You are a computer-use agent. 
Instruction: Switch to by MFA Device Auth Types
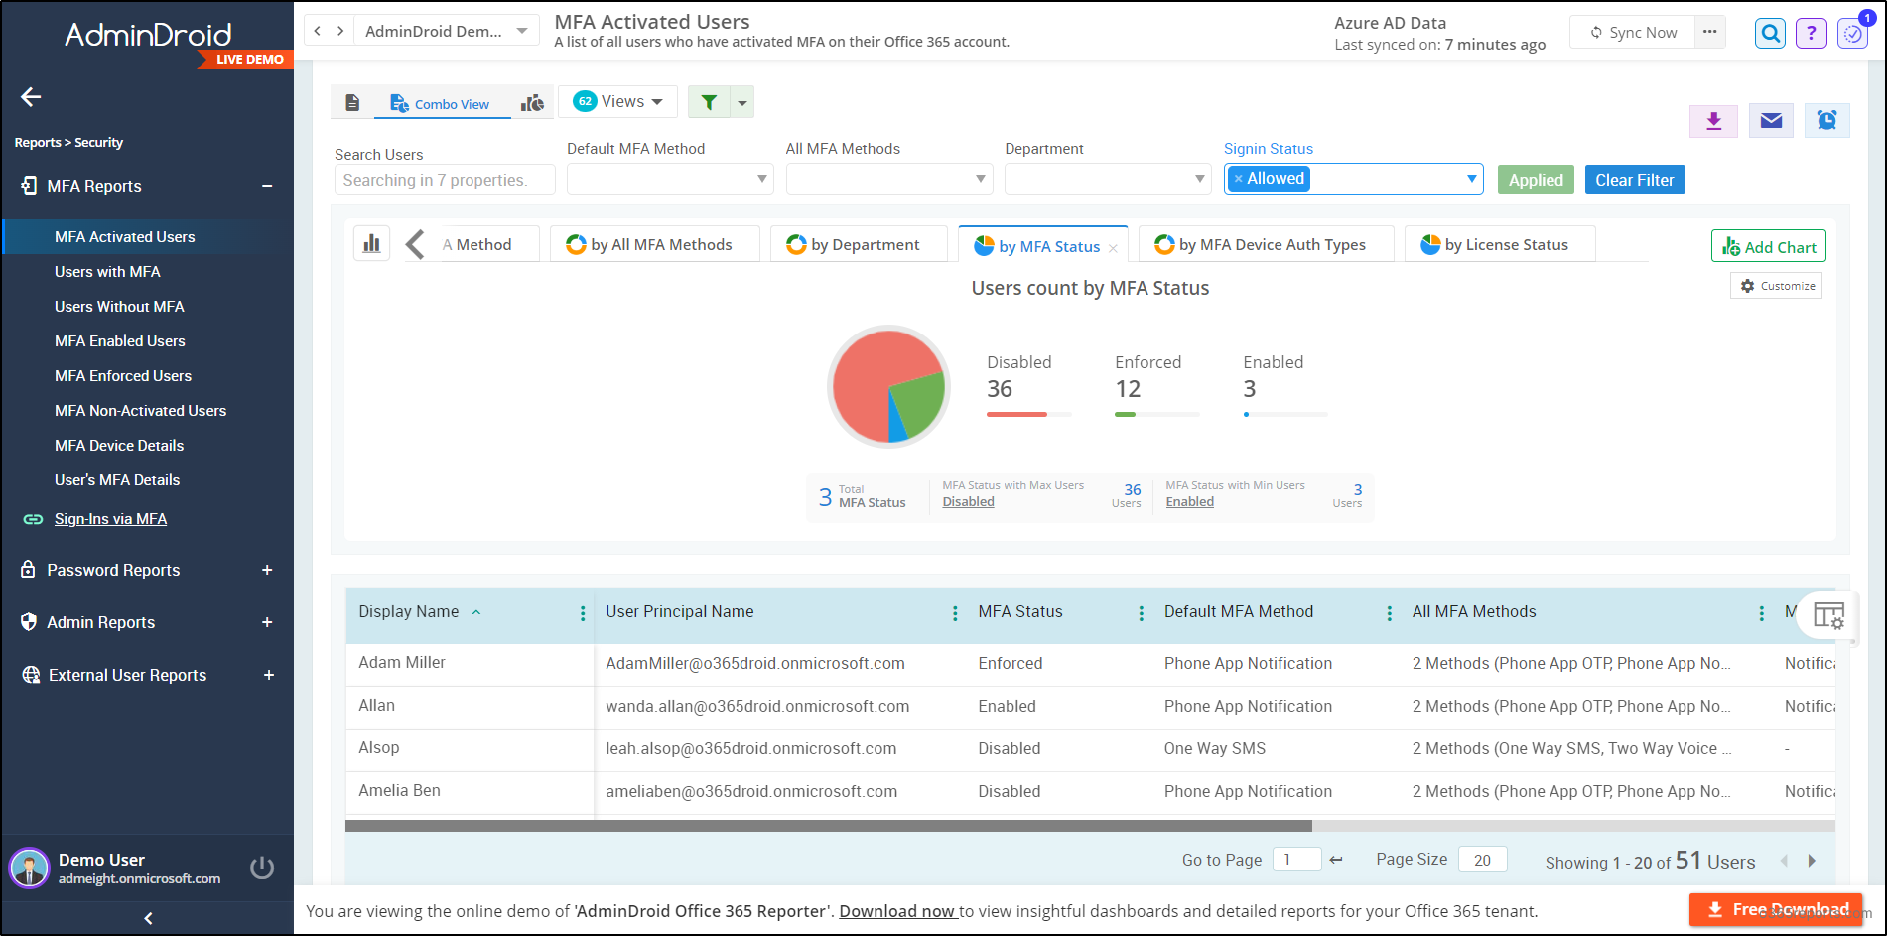click(1266, 244)
